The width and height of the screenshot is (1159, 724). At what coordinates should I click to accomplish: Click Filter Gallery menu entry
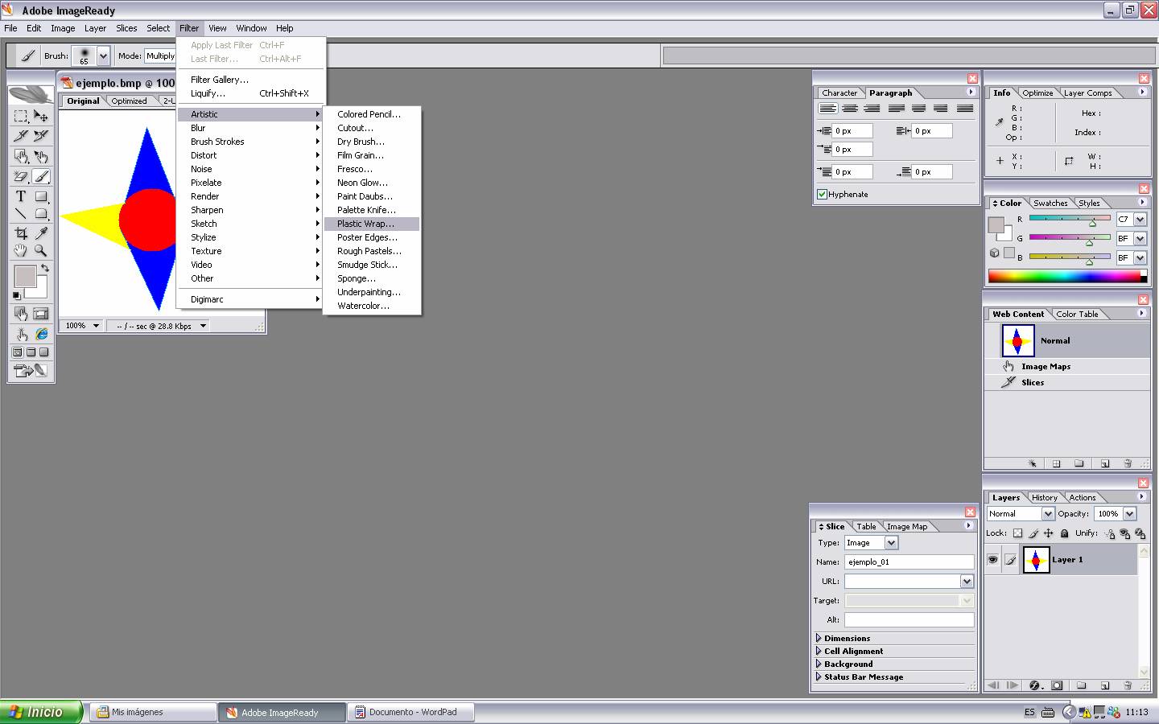250,80
